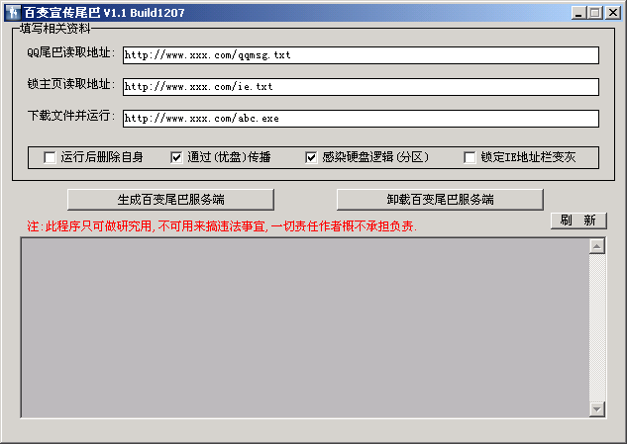Image resolution: width=627 pixels, height=444 pixels.
Task: Click the red disclaimer note text
Action: click(x=222, y=226)
